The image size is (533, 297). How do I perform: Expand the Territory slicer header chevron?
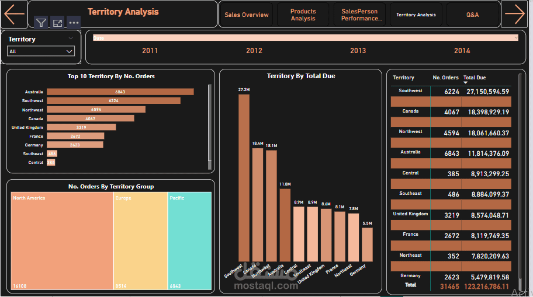[71, 39]
